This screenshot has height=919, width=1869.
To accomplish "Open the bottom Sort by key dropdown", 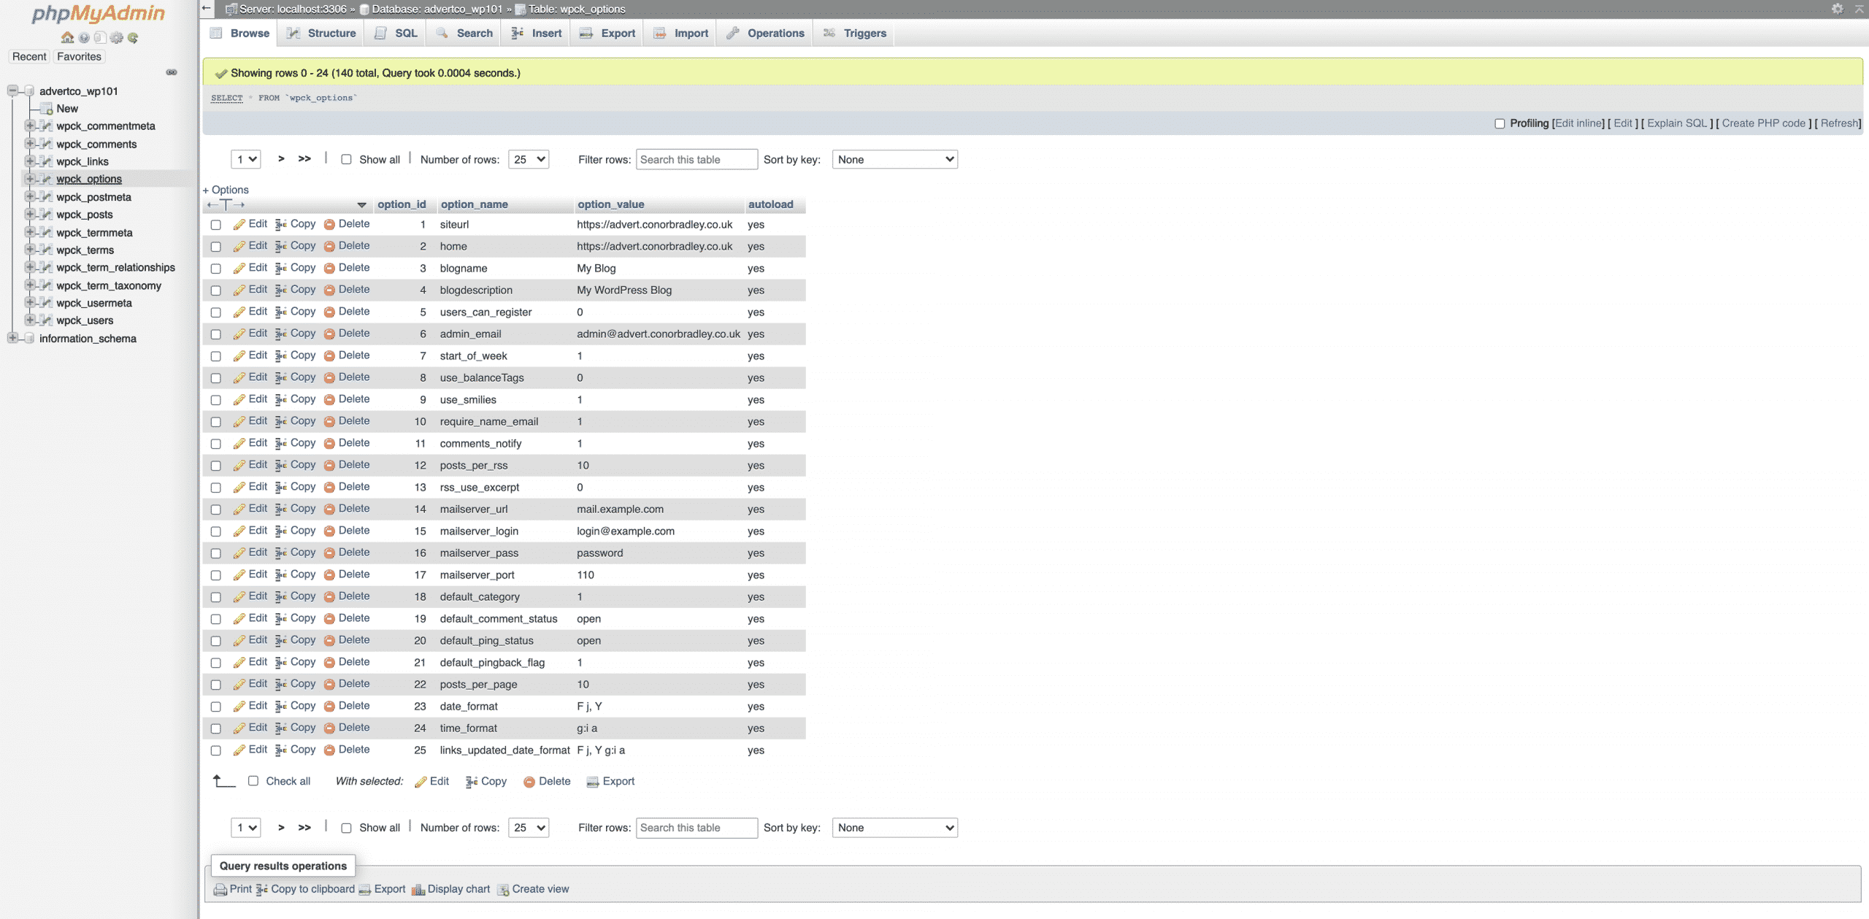I will (895, 828).
